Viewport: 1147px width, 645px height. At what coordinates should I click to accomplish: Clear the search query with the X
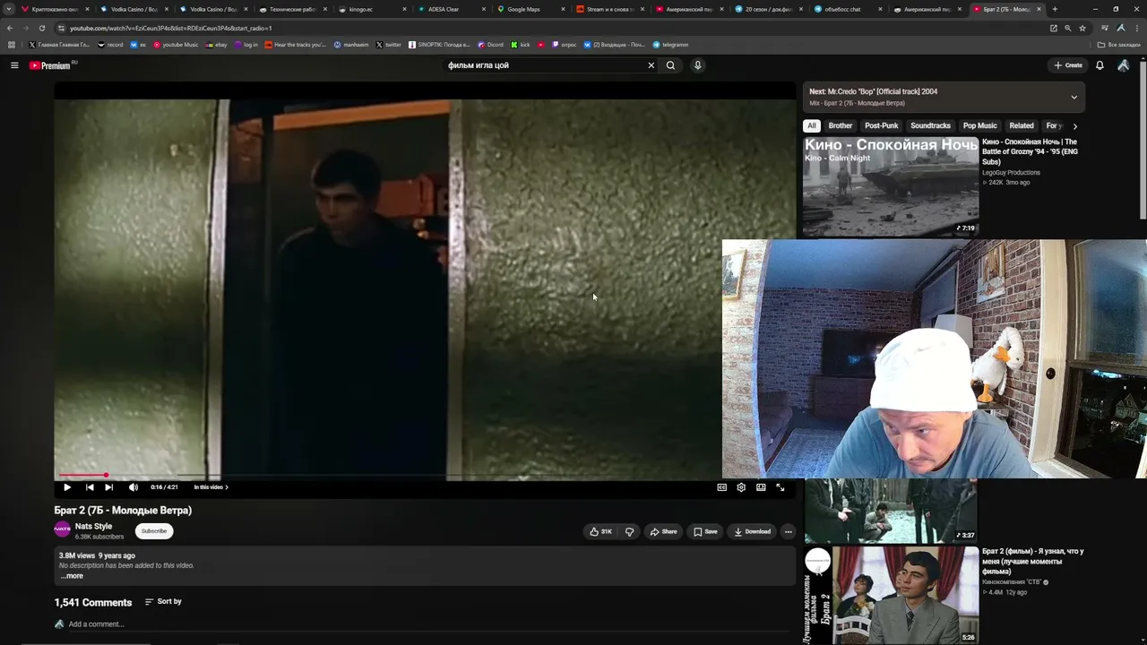click(x=651, y=65)
